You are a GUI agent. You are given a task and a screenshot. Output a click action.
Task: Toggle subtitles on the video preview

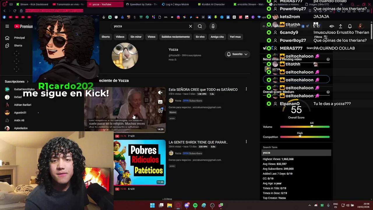[160, 102]
